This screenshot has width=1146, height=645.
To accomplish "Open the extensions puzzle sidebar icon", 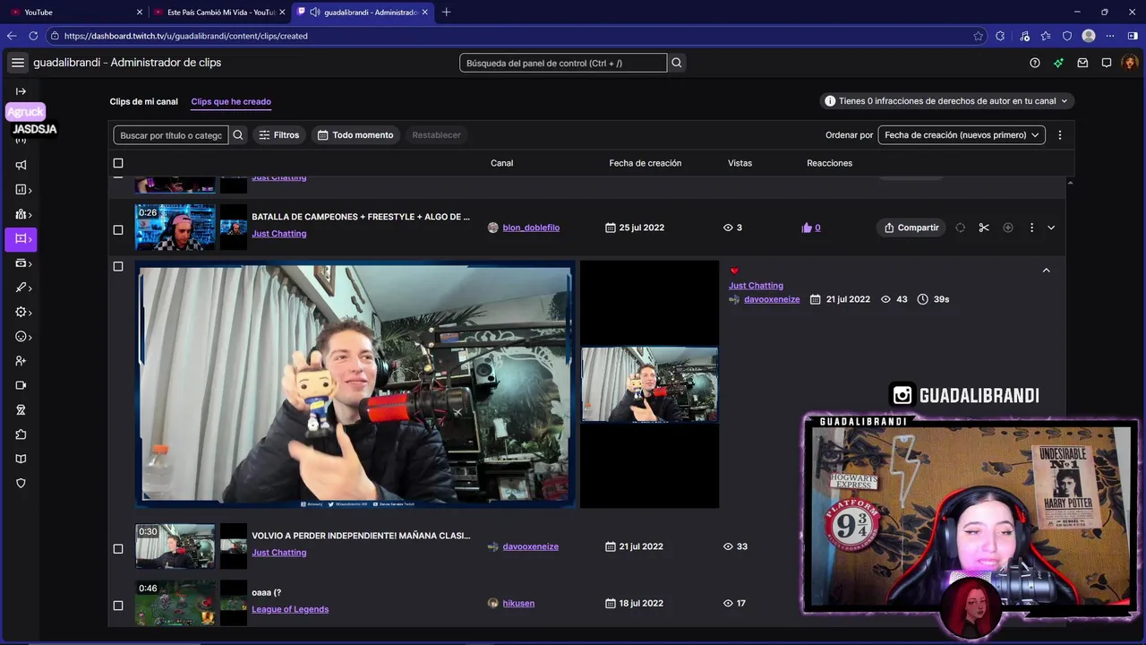I will click(21, 434).
